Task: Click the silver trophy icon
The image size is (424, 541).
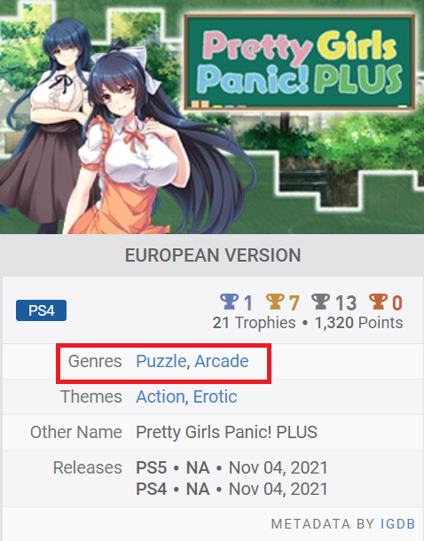Action: pos(320,302)
